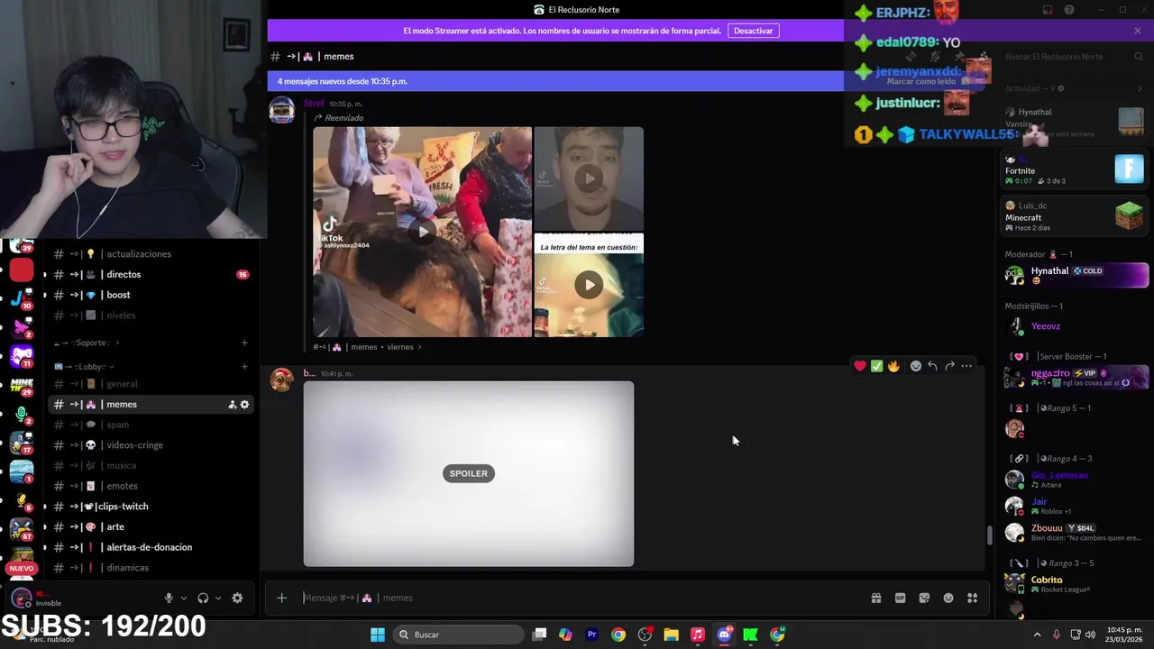Image resolution: width=1154 pixels, height=649 pixels.
Task: Open user settings gear
Action: coord(237,598)
